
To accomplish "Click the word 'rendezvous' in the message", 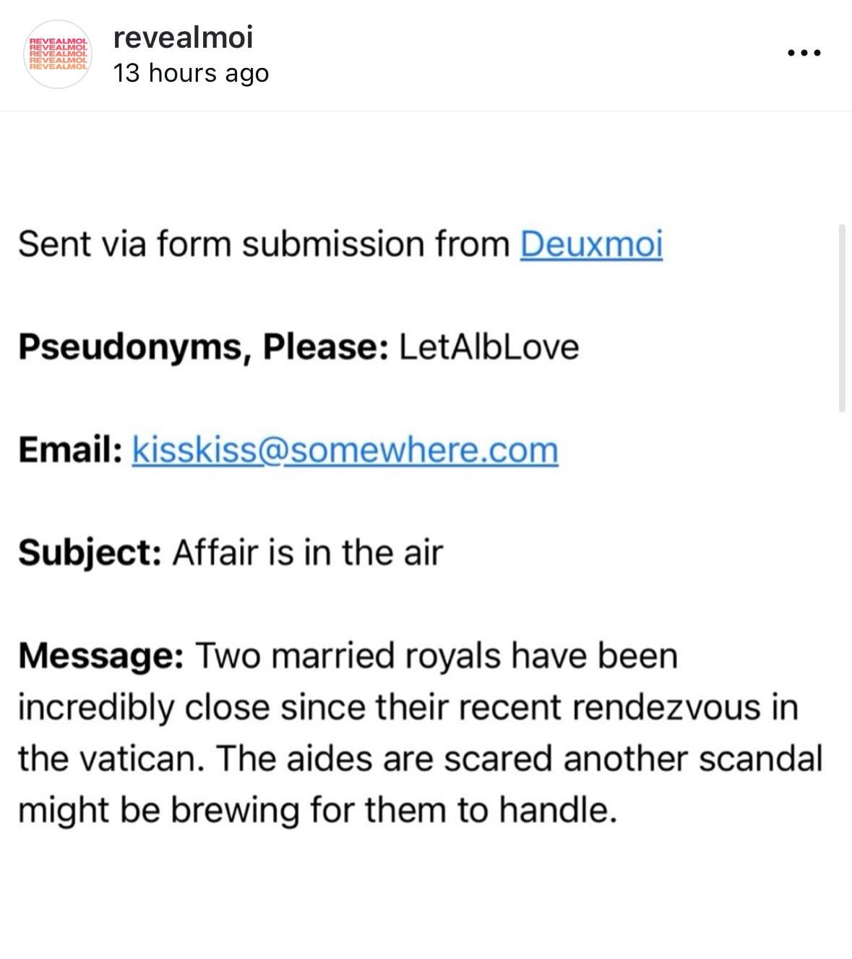I will coord(666,707).
